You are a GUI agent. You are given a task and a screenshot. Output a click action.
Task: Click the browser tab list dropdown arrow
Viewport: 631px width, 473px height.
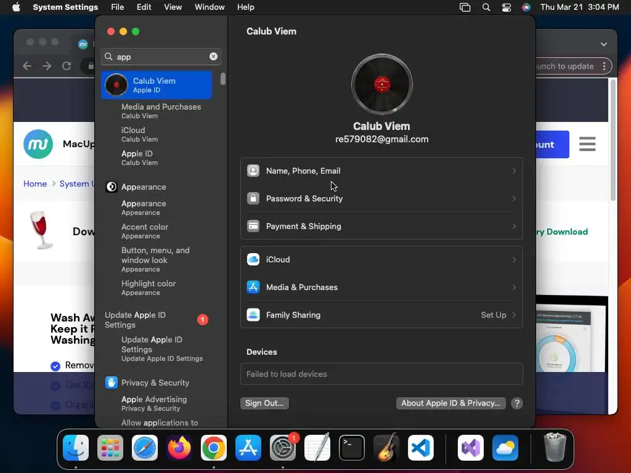(x=604, y=44)
